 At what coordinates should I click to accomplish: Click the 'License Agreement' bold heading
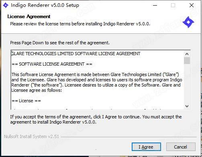click(29, 17)
